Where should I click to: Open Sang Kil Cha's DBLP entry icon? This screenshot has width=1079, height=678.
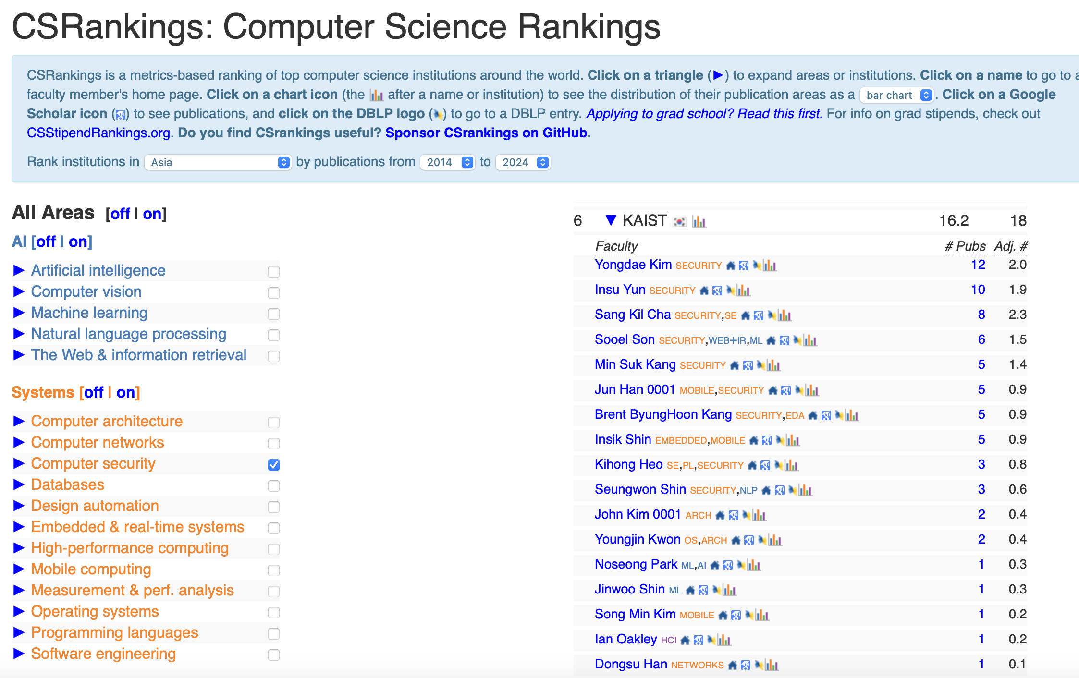772,315
